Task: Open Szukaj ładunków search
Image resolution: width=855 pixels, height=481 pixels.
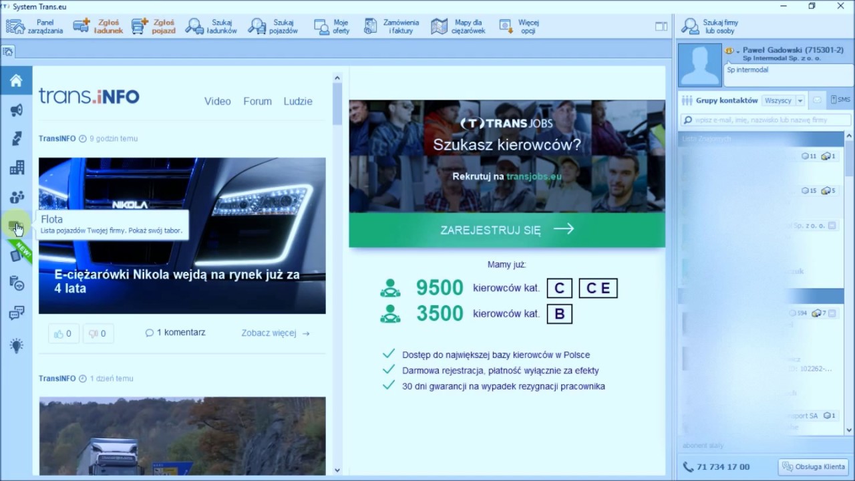Action: [x=212, y=26]
